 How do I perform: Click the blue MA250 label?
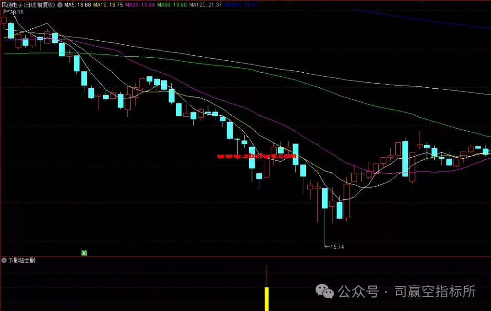point(240,5)
